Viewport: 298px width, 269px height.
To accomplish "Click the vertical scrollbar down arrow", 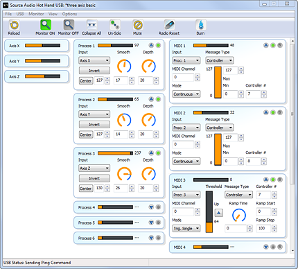I will point(292,250).
